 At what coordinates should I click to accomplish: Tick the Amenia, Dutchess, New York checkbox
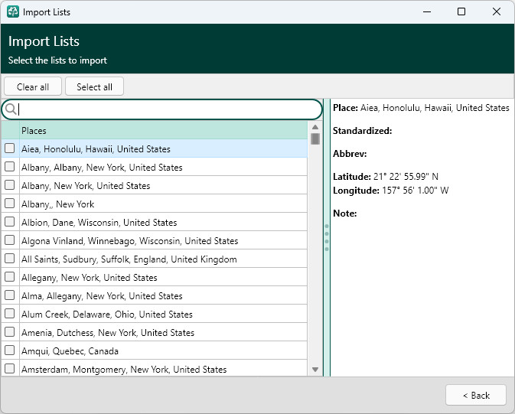tap(10, 332)
